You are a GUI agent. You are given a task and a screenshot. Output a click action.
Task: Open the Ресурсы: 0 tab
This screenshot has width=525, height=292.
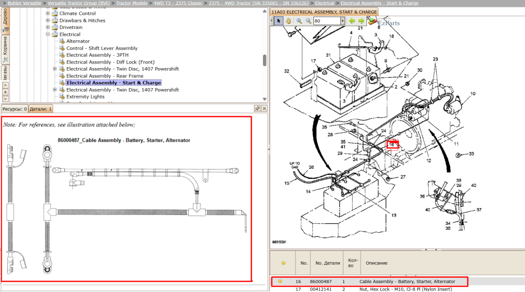[x=14, y=109]
